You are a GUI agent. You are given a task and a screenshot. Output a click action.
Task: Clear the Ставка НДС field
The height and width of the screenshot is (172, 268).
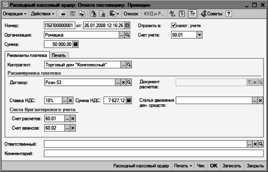coord(70,100)
